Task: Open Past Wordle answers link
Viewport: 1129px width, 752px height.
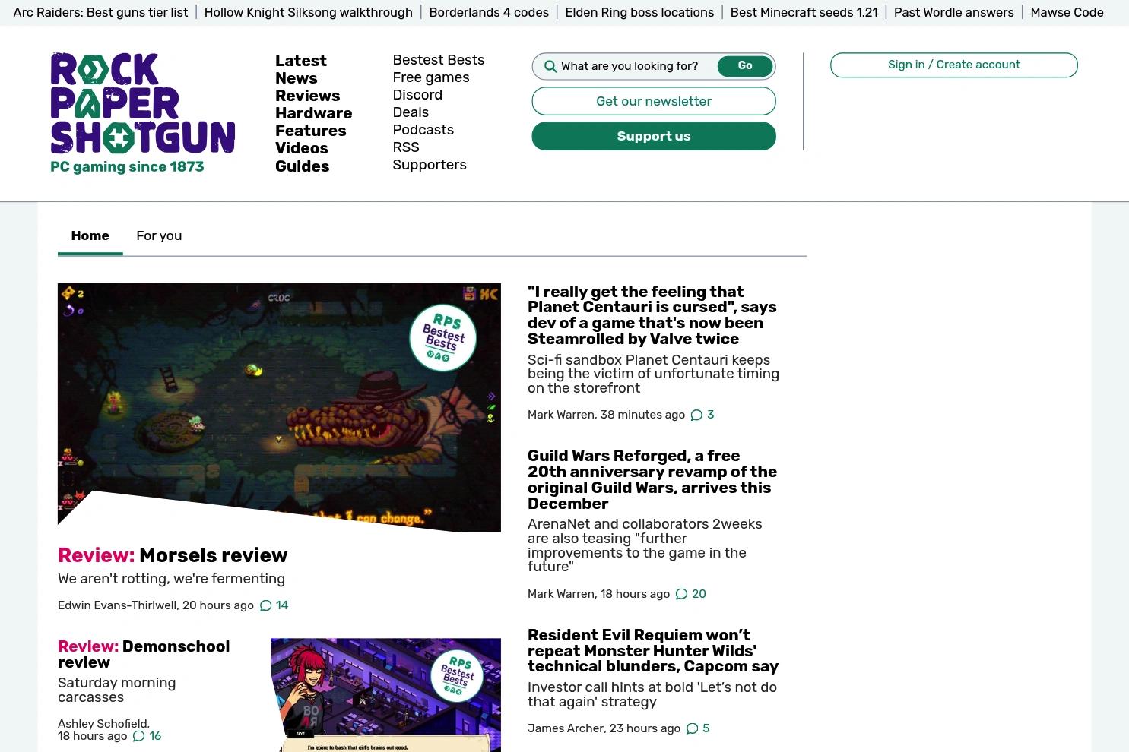Action: (954, 13)
